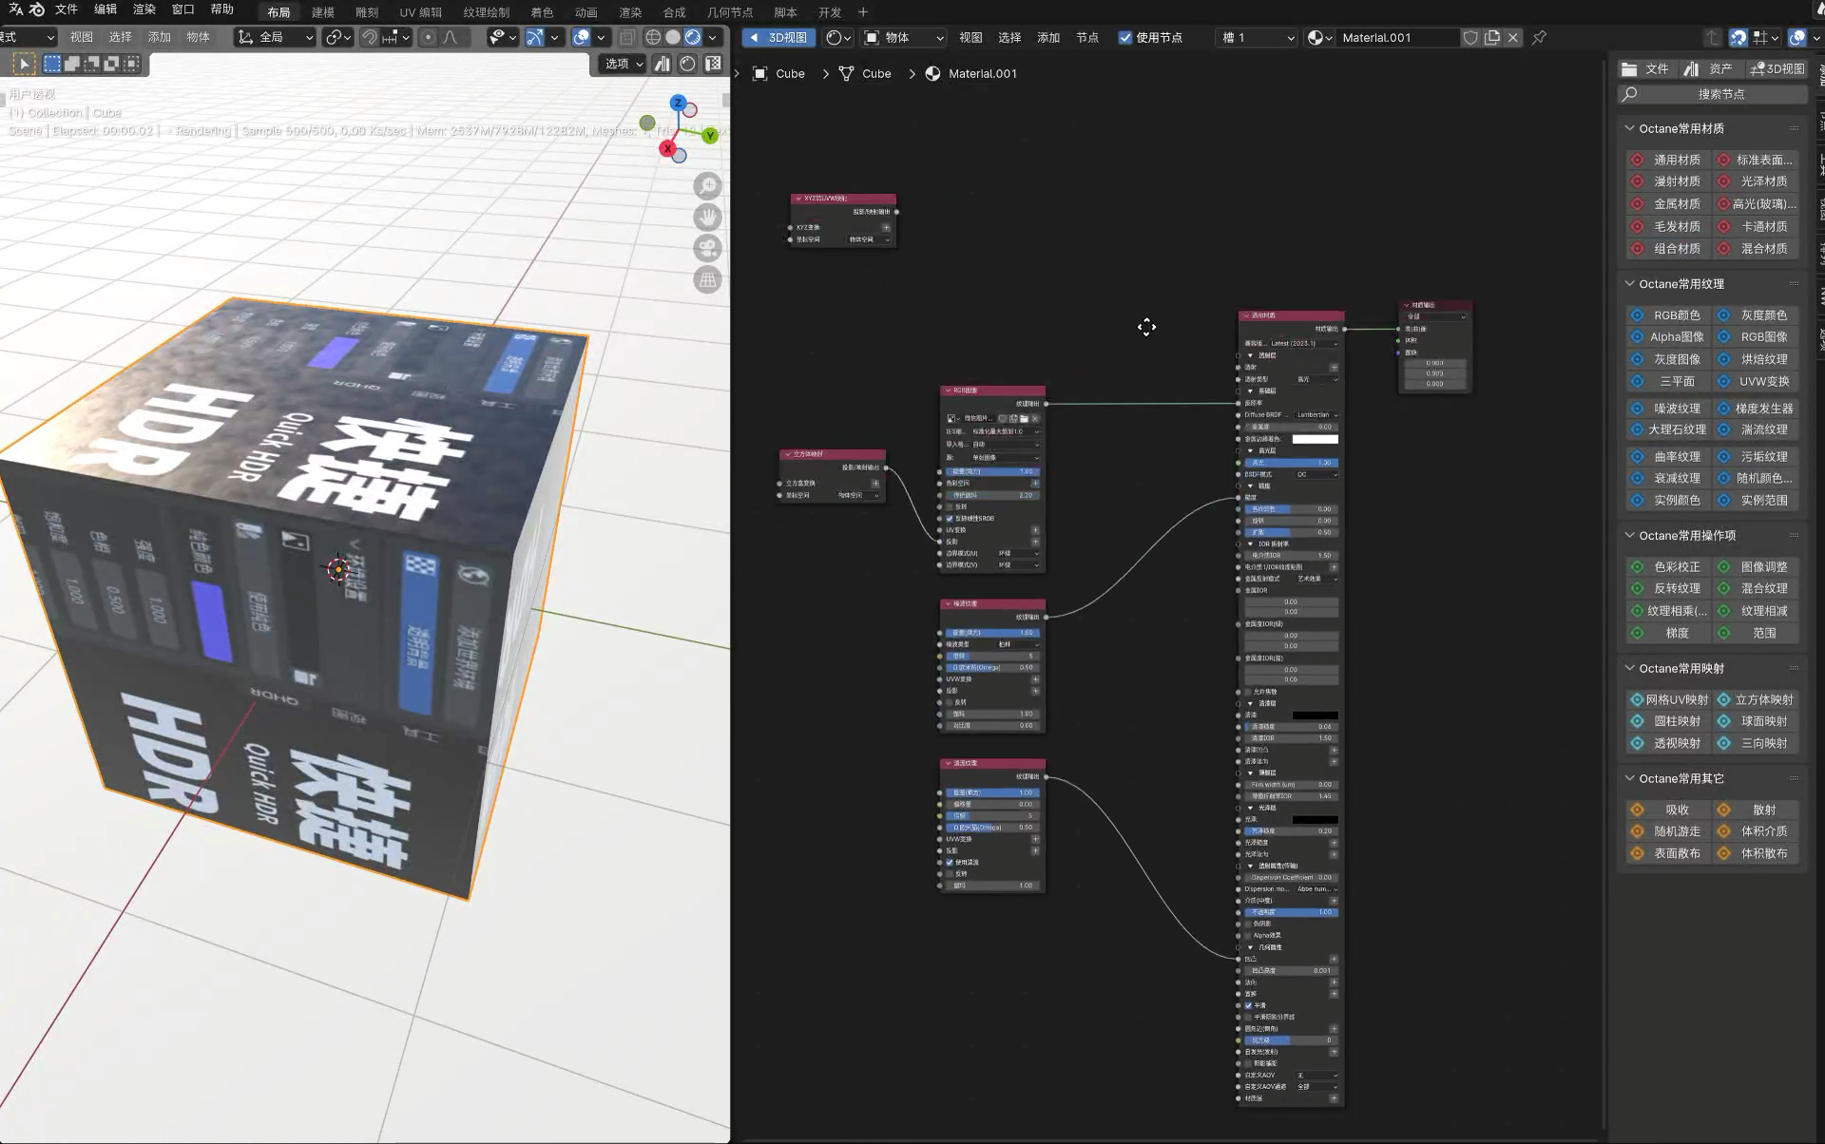Add a RGB图像 node from the panel
1825x1144 pixels.
click(1755, 336)
